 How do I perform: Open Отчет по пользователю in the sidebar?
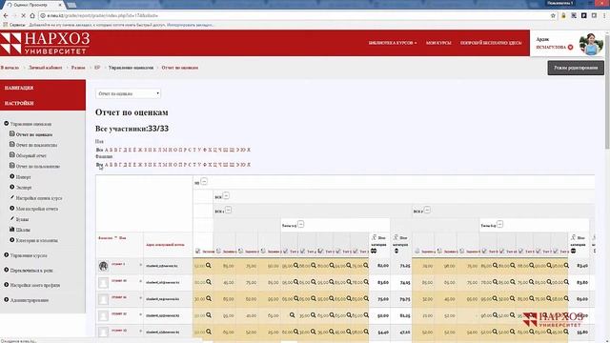tap(38, 167)
